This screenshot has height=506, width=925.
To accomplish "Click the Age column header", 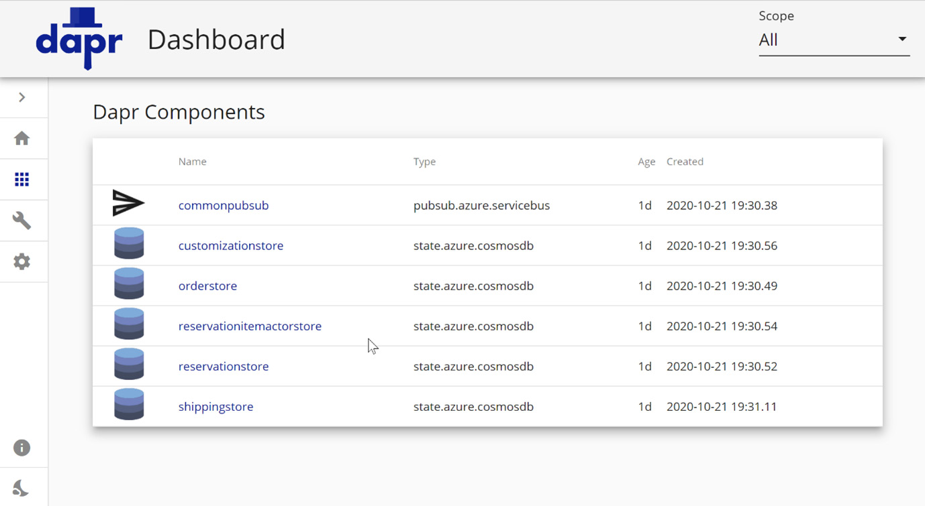I will (x=646, y=162).
